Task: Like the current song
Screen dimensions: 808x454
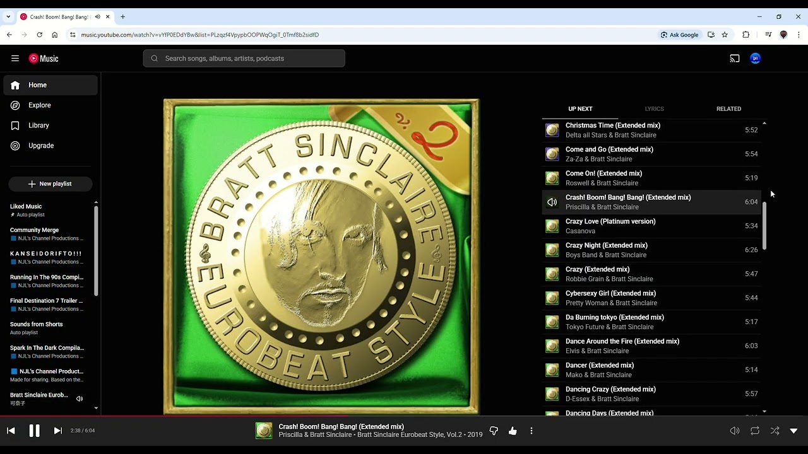Action: point(513,431)
